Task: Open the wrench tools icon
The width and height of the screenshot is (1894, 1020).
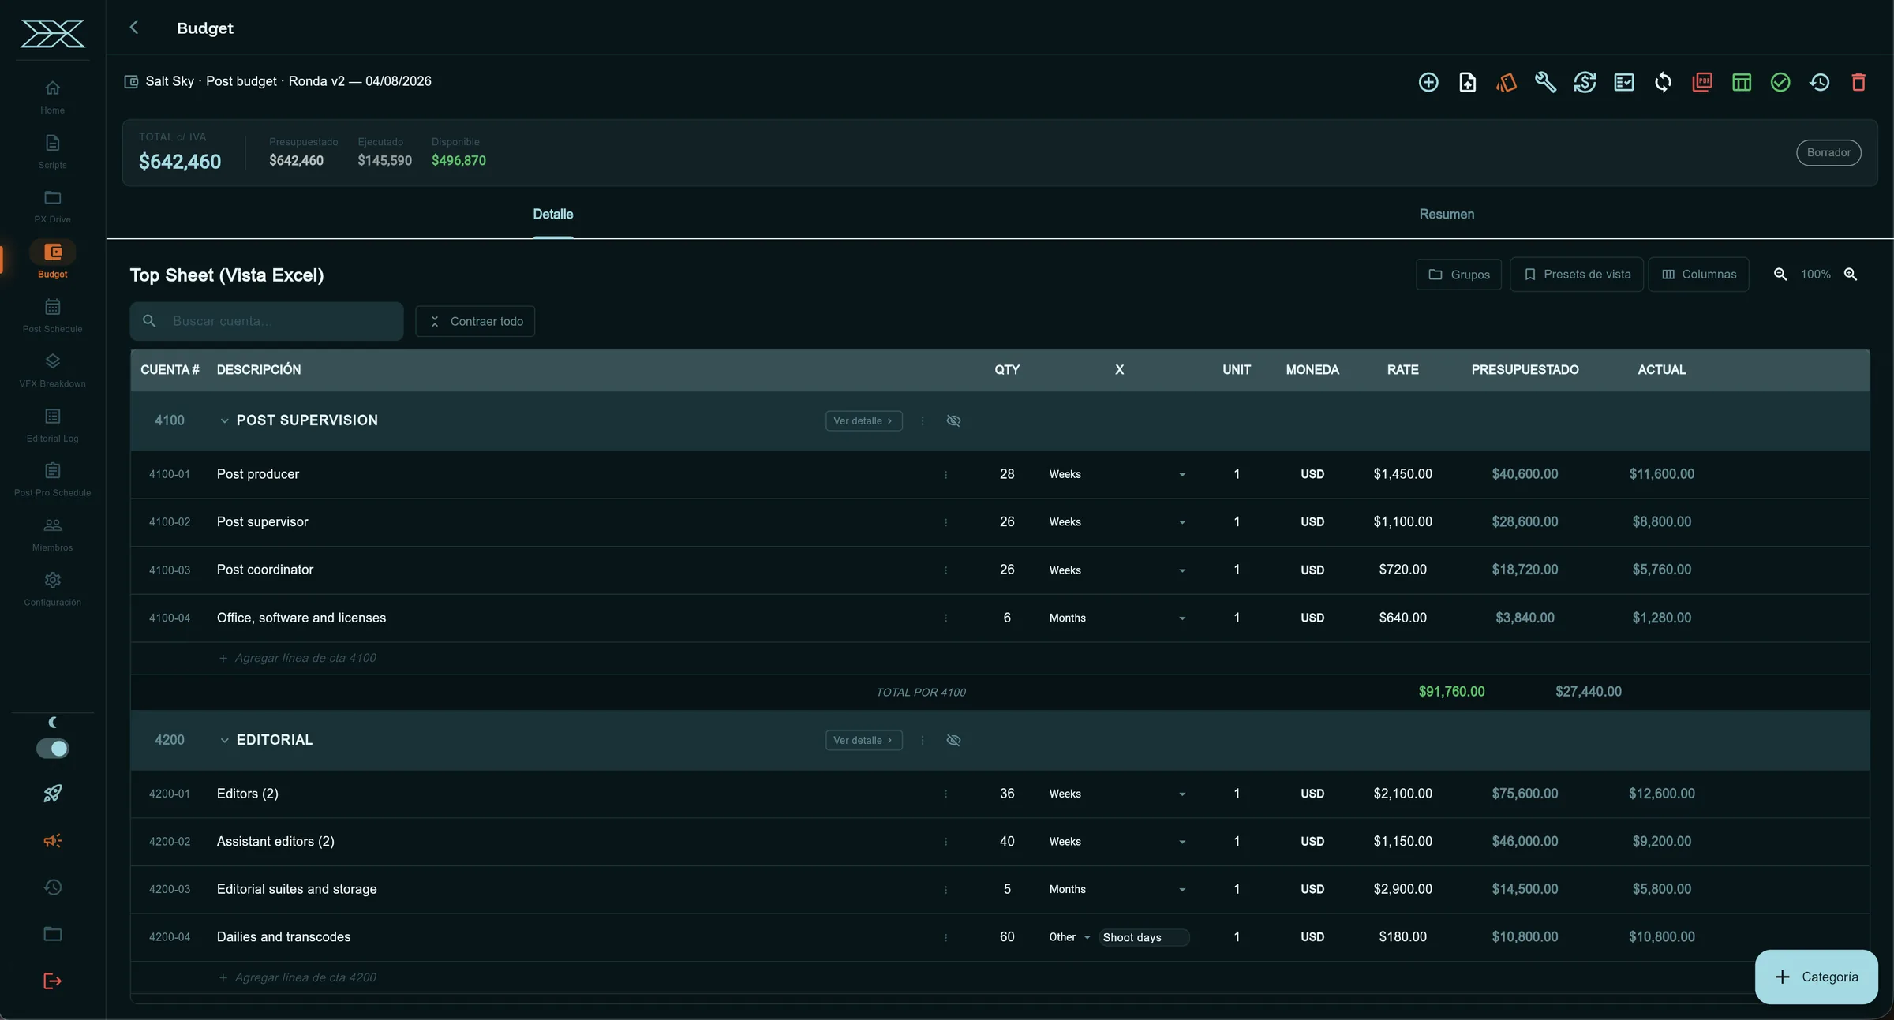Action: click(x=1545, y=82)
